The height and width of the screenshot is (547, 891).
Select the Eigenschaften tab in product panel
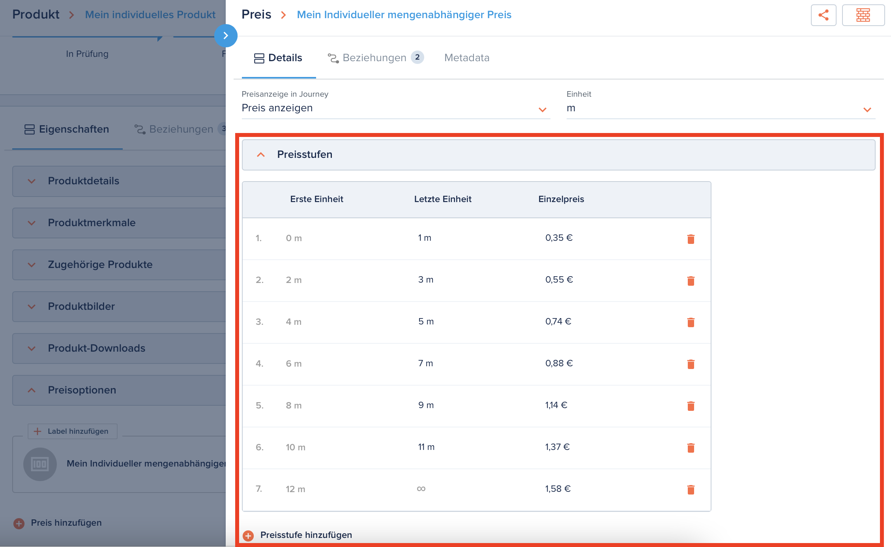pos(67,129)
